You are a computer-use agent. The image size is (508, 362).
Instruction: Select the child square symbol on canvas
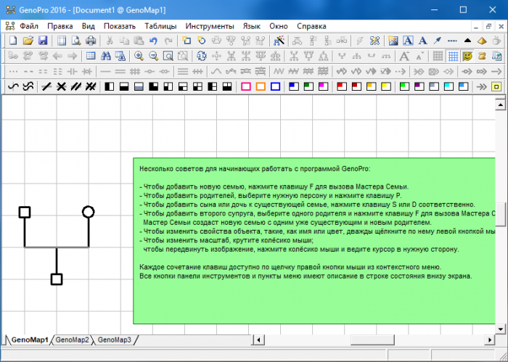coord(57,279)
